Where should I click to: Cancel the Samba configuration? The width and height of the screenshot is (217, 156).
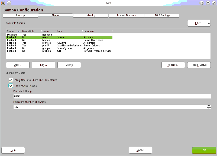141,150
